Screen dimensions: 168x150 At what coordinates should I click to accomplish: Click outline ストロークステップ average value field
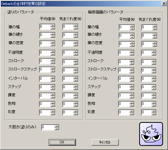click(x=124, y=70)
